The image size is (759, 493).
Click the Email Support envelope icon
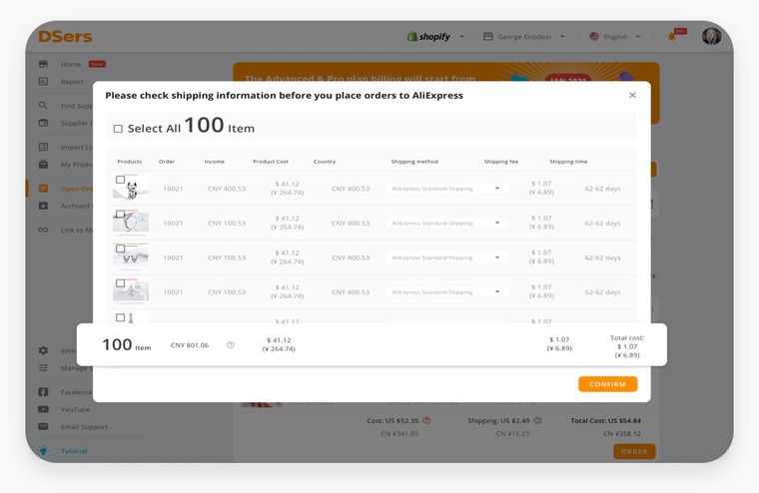click(43, 426)
